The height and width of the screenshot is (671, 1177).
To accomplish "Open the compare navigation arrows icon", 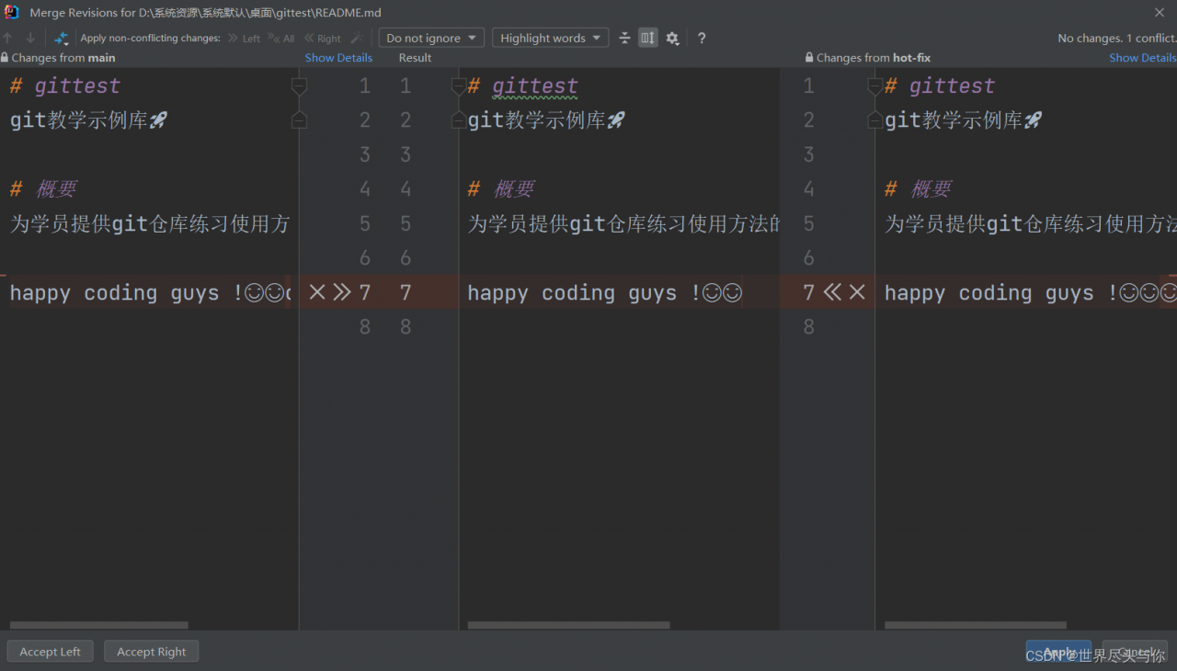I will (62, 38).
